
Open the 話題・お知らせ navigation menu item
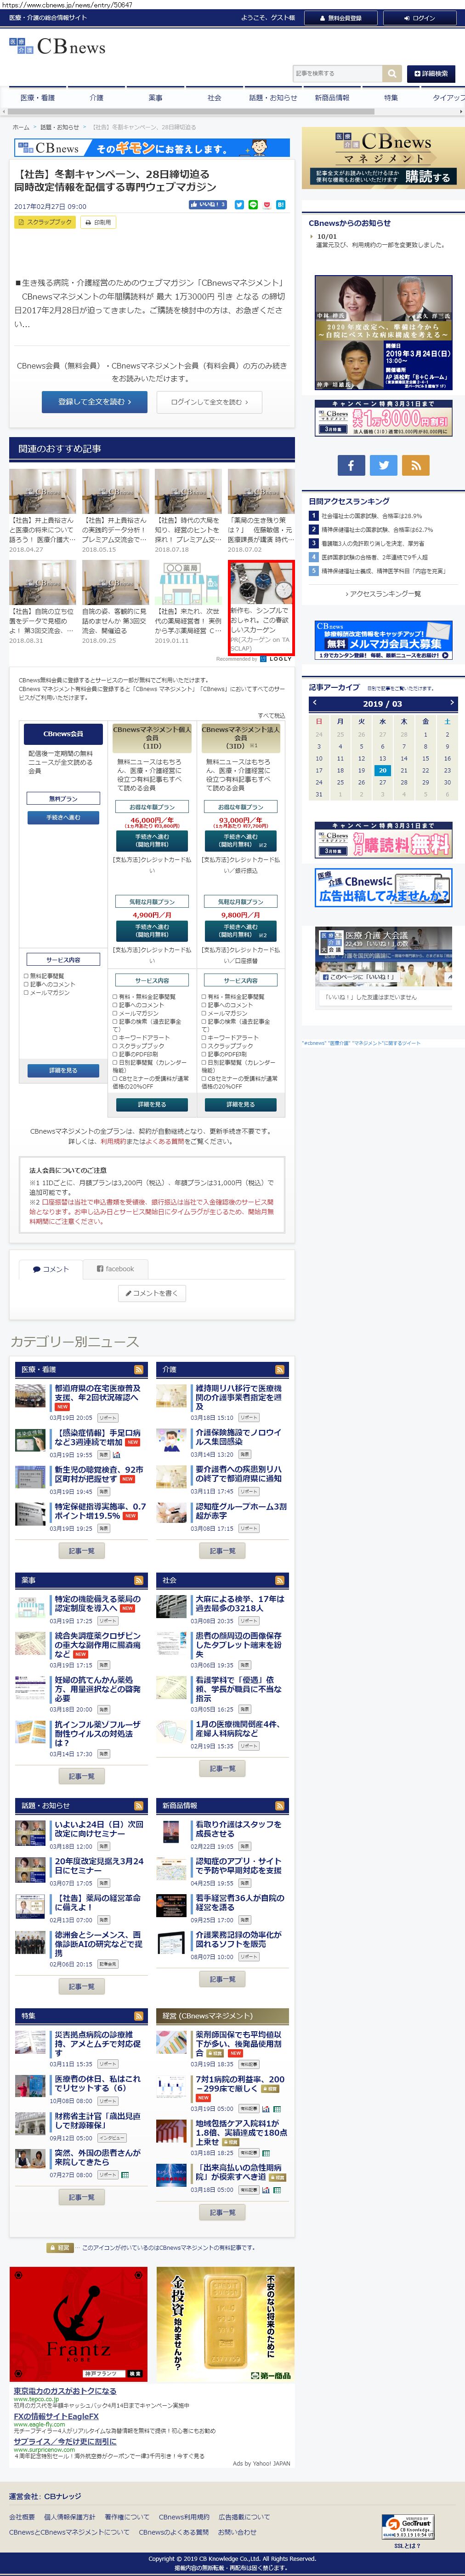[x=272, y=98]
